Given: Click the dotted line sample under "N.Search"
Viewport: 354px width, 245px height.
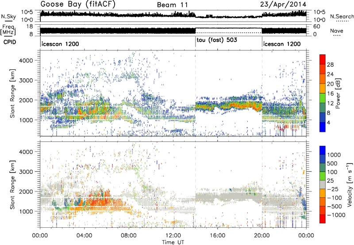Looking at the screenshot, I should coord(342,21).
